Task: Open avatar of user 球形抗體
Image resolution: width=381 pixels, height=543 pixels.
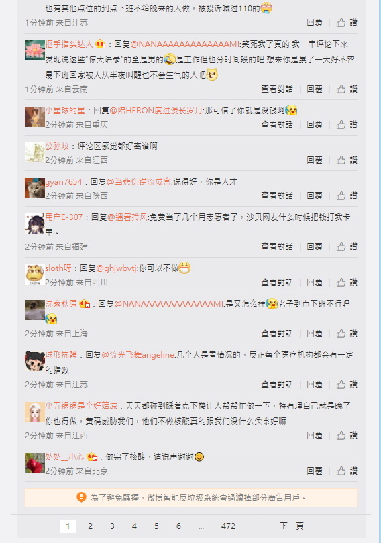Action: pos(35,361)
